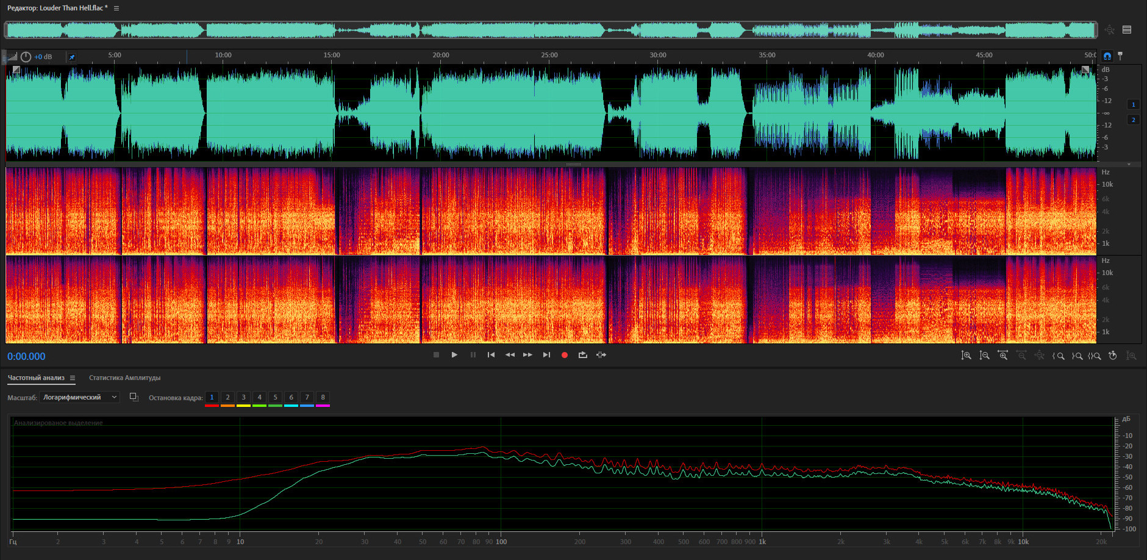Zoom to the selection

click(1095, 356)
